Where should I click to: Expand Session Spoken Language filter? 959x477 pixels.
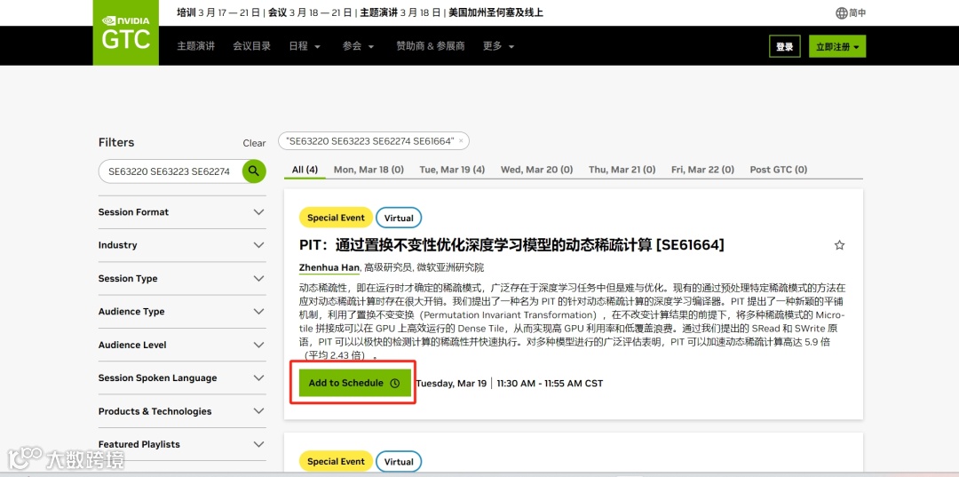point(182,378)
